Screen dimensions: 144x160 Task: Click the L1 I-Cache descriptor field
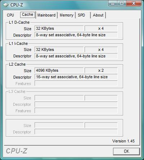point(76,56)
